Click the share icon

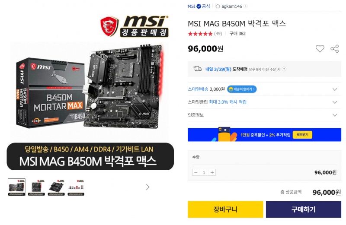[x=334, y=48]
